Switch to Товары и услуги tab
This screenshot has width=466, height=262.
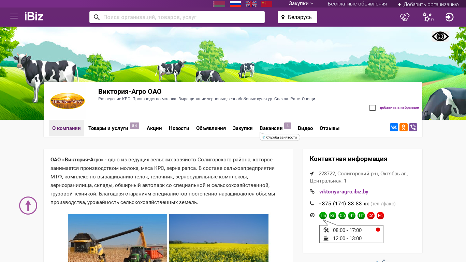coord(108,128)
